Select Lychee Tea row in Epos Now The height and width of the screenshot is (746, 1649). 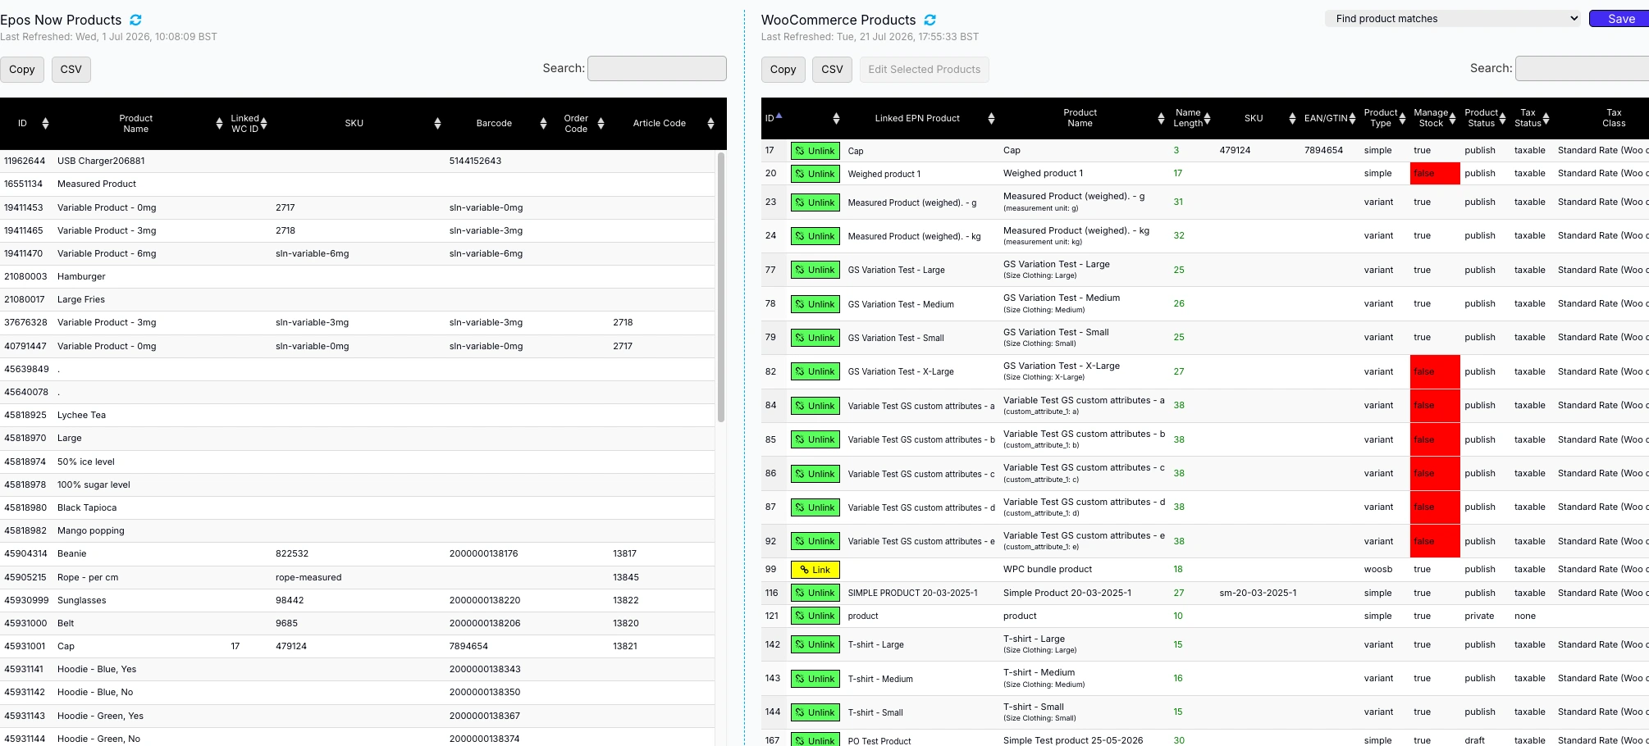click(x=358, y=415)
